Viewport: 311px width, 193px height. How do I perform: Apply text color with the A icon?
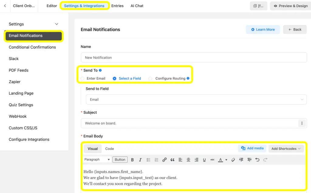tap(220, 160)
